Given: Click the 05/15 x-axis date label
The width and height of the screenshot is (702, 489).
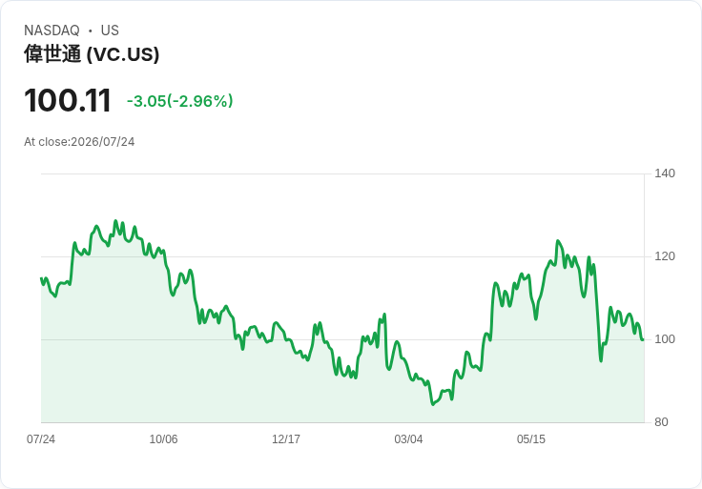Looking at the screenshot, I should 531,439.
